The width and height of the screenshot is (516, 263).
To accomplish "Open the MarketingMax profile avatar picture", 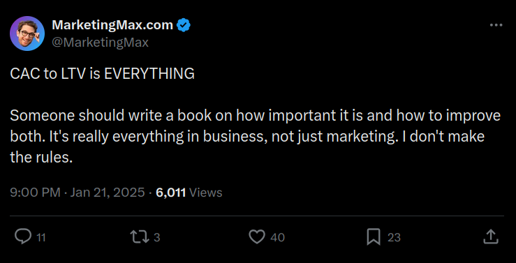I will (27, 33).
